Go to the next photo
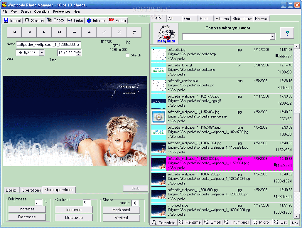This screenshot has height=228, width=302. [44, 32]
